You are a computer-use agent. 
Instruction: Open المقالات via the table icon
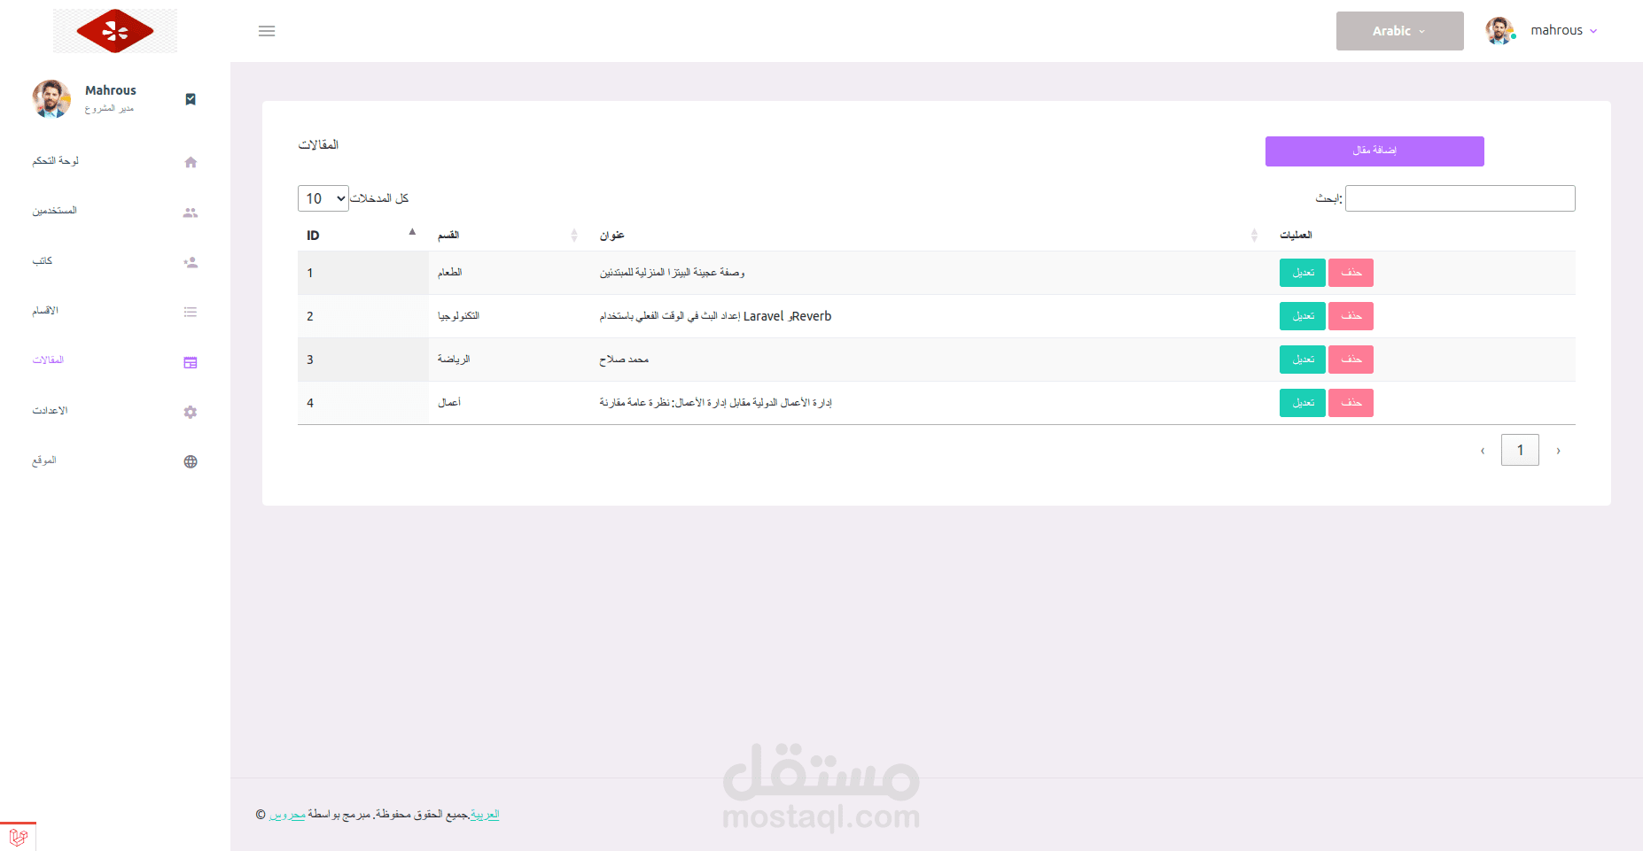click(191, 362)
